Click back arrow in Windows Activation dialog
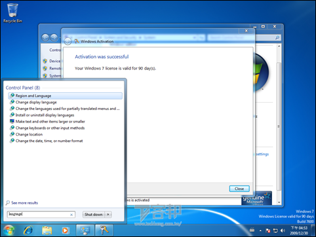The width and height of the screenshot is (316, 237). (x=68, y=41)
